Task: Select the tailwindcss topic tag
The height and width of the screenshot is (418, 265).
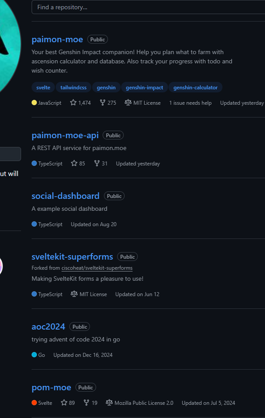Action: (73, 88)
